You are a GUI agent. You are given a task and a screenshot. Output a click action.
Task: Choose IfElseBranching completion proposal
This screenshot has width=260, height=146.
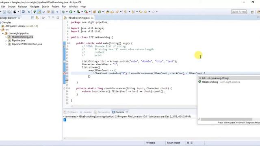[230, 82]
